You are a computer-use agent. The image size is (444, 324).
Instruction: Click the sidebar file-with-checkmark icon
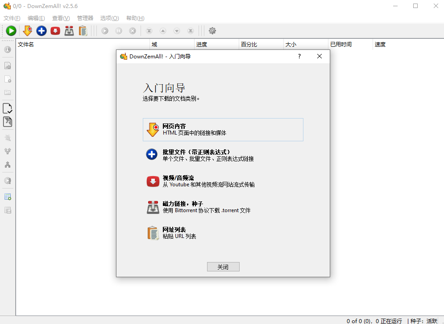[x=8, y=108]
